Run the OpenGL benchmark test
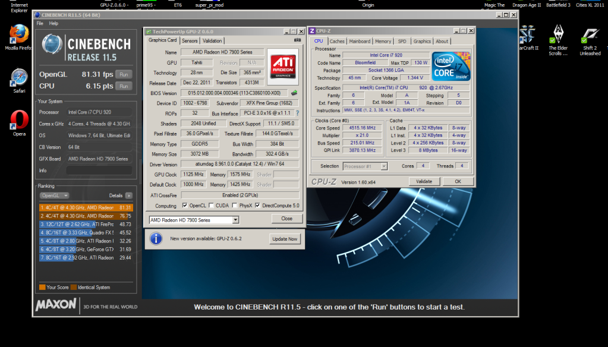The width and height of the screenshot is (608, 347). coord(124,74)
